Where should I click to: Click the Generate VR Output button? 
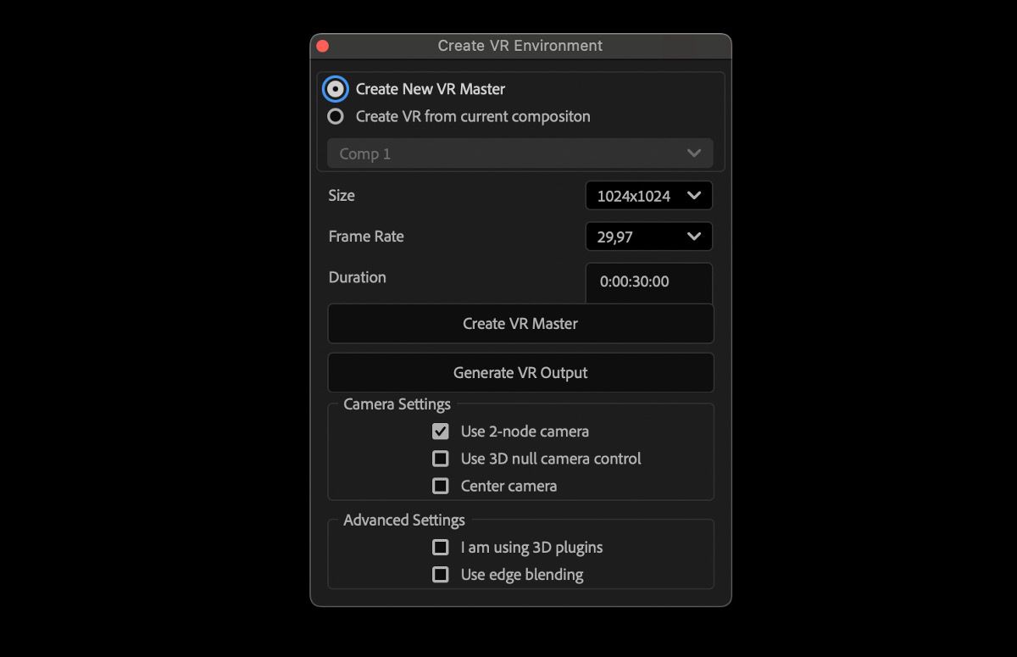pyautogui.click(x=520, y=373)
